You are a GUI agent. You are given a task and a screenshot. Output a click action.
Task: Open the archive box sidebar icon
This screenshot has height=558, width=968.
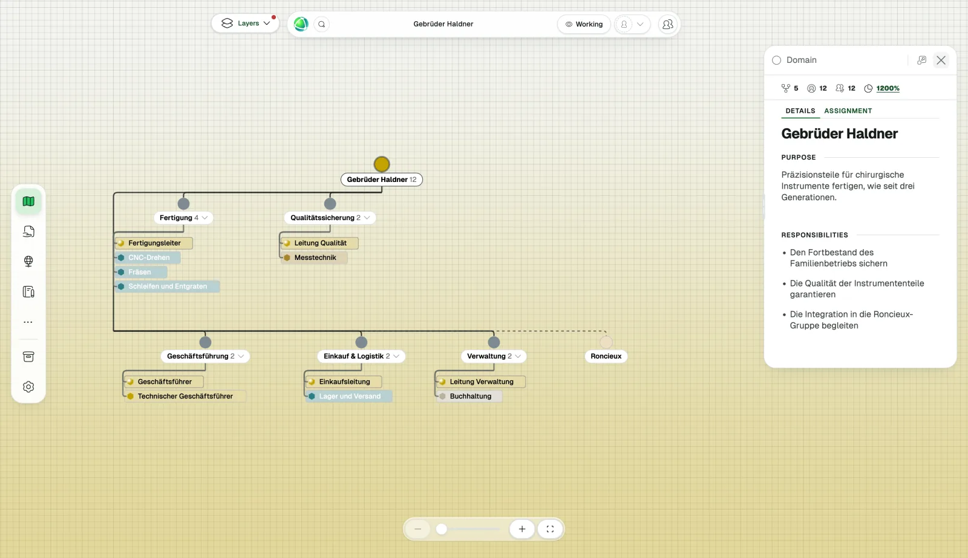(28, 357)
